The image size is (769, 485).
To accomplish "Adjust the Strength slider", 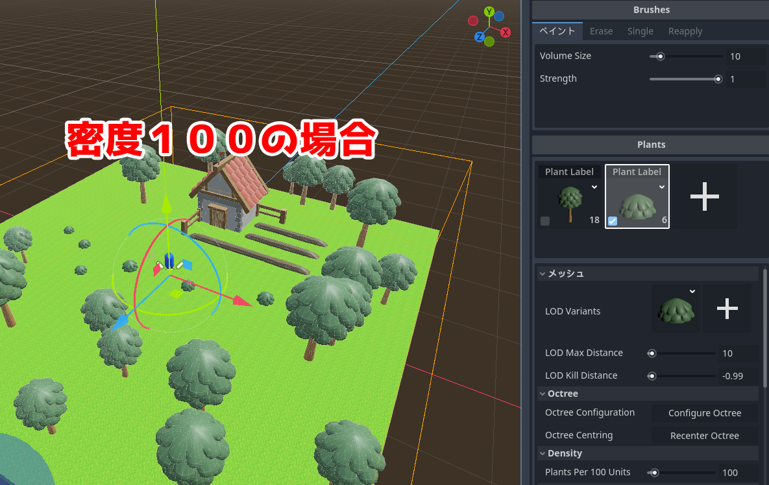I will pyautogui.click(x=686, y=79).
